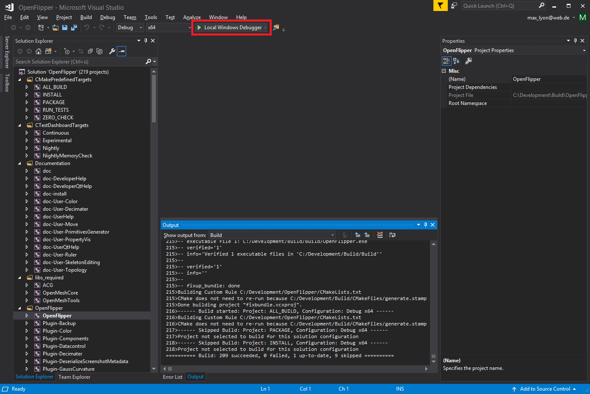Image resolution: width=590 pixels, height=394 pixels.
Task: Open the Error List panel
Action: [x=172, y=377]
